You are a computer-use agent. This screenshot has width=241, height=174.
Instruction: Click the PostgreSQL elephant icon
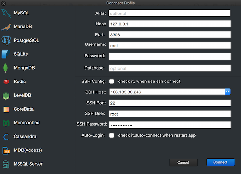click(x=6, y=41)
